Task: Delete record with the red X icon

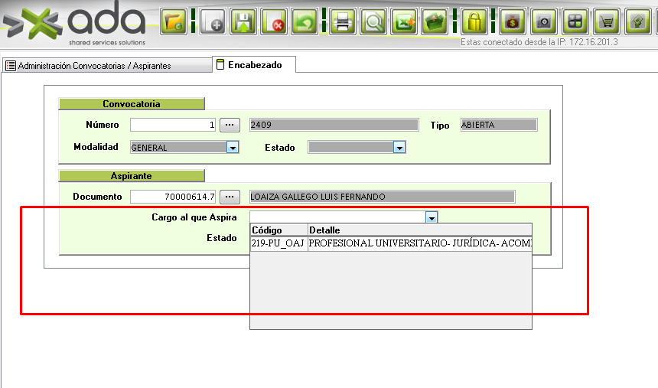Action: click(274, 21)
